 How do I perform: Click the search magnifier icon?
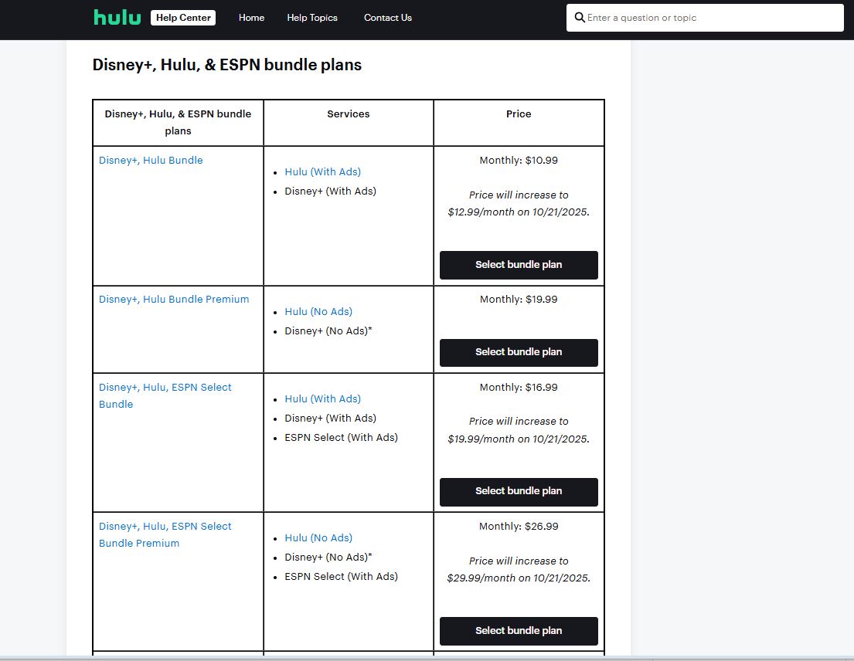(580, 18)
